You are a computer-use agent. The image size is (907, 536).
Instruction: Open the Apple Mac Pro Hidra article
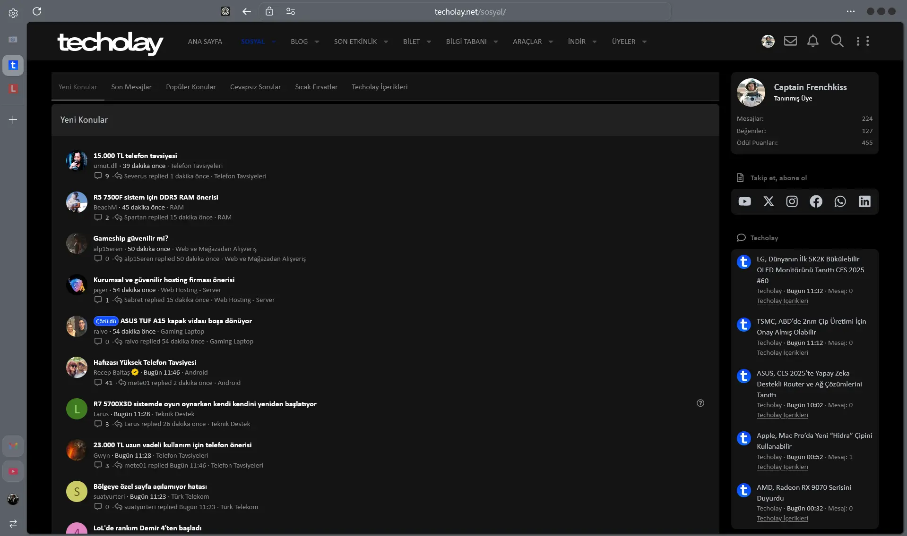coord(814,441)
